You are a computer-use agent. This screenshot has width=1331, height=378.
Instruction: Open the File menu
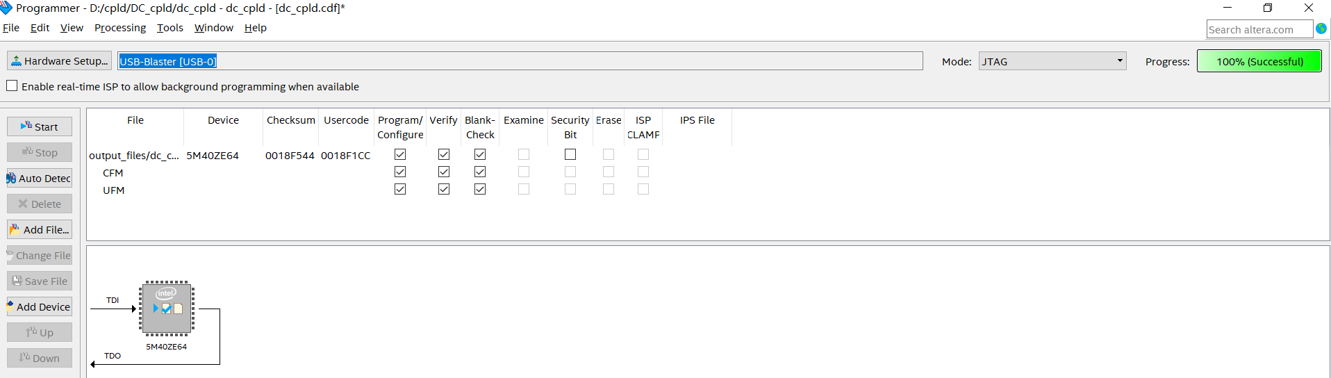(11, 28)
